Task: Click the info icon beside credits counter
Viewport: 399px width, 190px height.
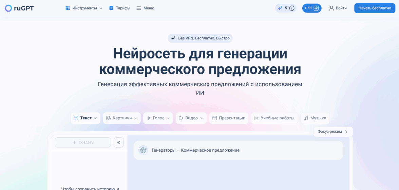Action: [292, 8]
